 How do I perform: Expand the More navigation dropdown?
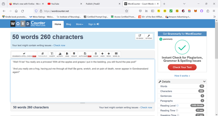click(79, 24)
